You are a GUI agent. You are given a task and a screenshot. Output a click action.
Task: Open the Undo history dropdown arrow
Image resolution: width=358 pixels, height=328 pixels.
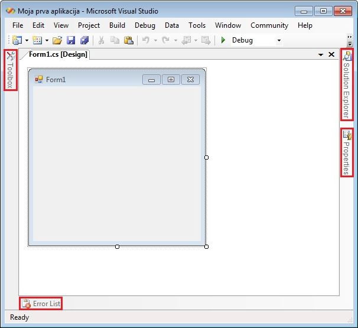[155, 40]
